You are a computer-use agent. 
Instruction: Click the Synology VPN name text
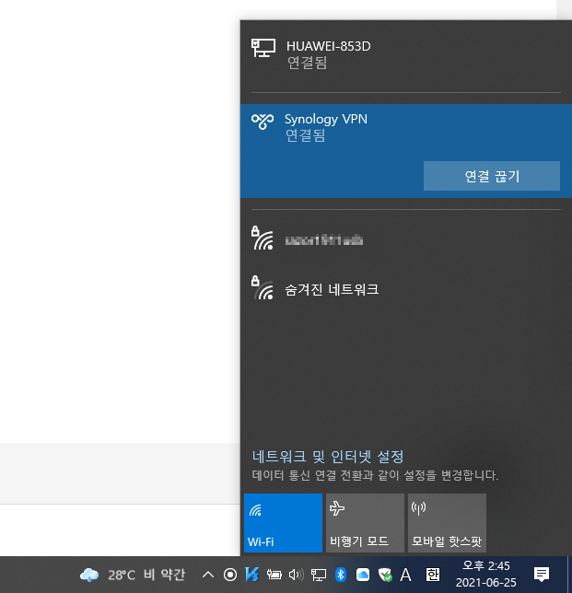click(x=326, y=119)
